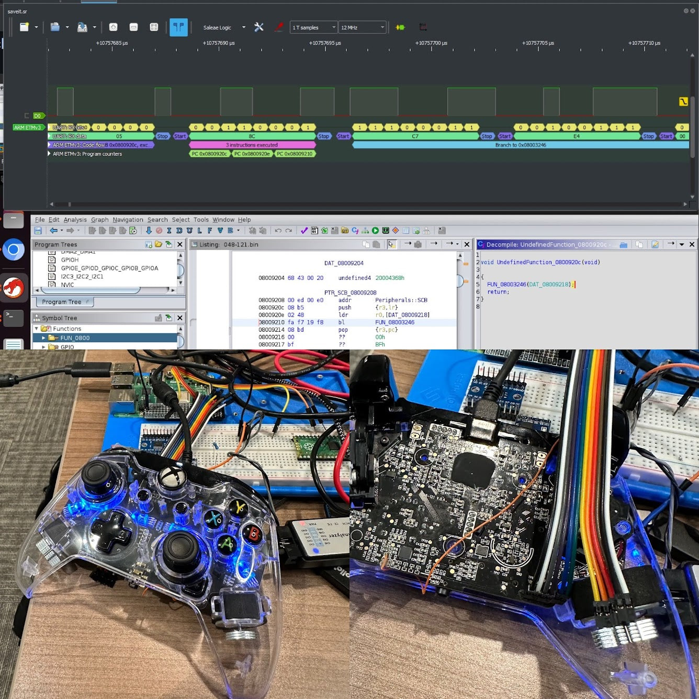Click the ARM ETMv3 decoder label
The image size is (699, 699).
(28, 127)
